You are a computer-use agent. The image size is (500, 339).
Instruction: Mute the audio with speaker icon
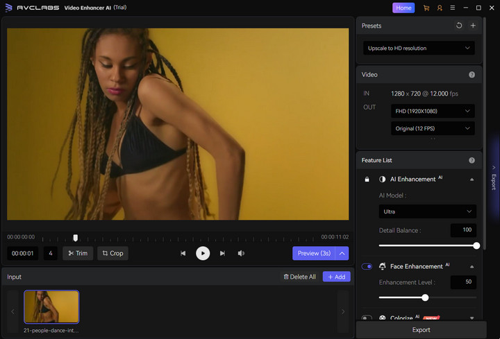click(x=241, y=253)
